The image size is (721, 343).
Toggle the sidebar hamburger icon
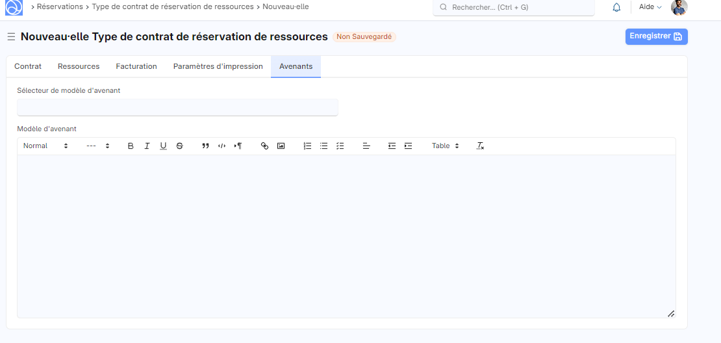click(x=11, y=37)
